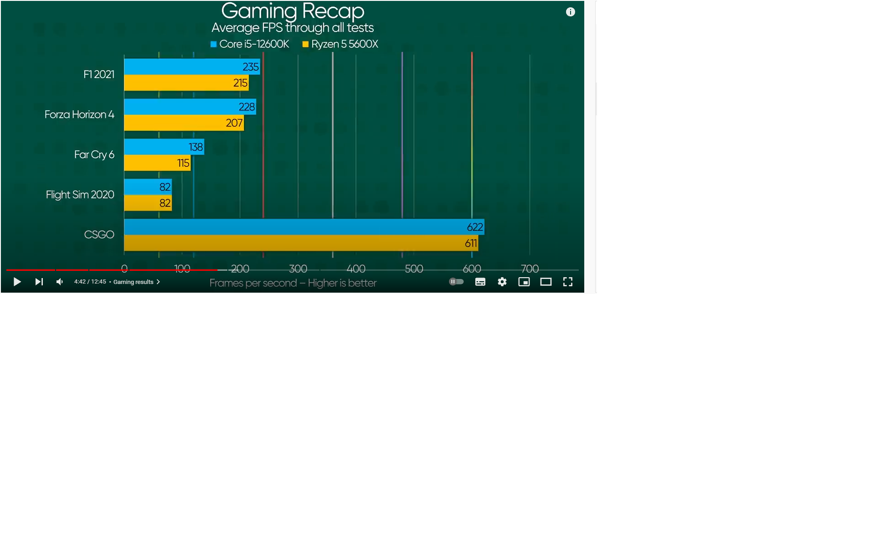This screenshot has width=875, height=547.
Task: Click the CSGO yellow bar 611
Action: click(x=301, y=243)
